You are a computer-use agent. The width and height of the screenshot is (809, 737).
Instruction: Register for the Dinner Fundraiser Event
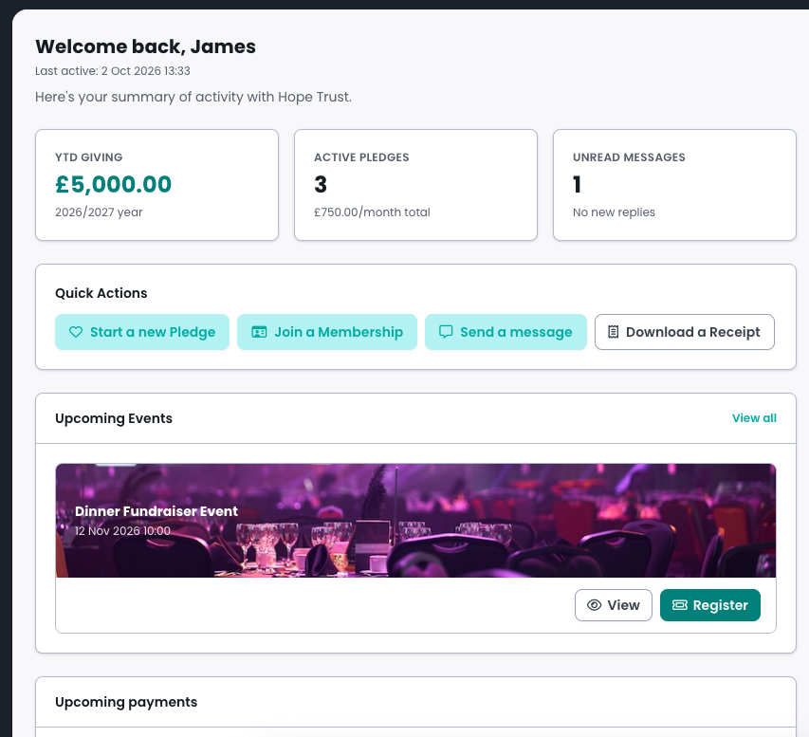coord(710,605)
